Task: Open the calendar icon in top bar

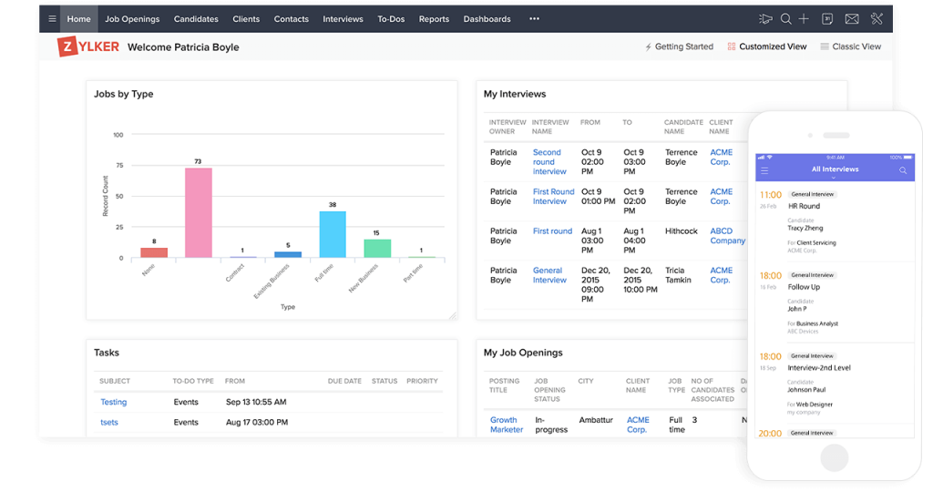Action: (827, 19)
